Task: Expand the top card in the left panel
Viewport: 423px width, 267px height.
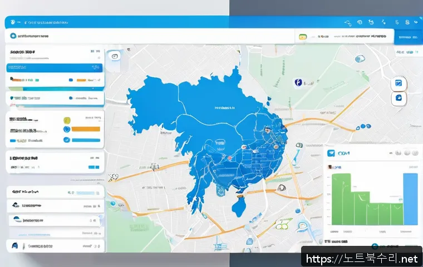Action: (x=55, y=52)
